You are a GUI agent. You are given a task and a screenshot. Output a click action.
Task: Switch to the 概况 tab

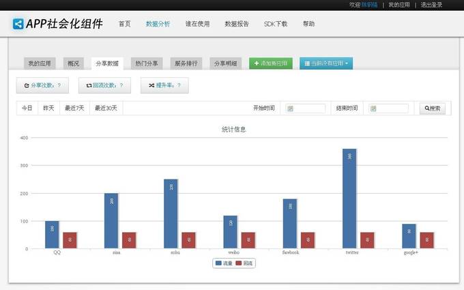point(74,63)
